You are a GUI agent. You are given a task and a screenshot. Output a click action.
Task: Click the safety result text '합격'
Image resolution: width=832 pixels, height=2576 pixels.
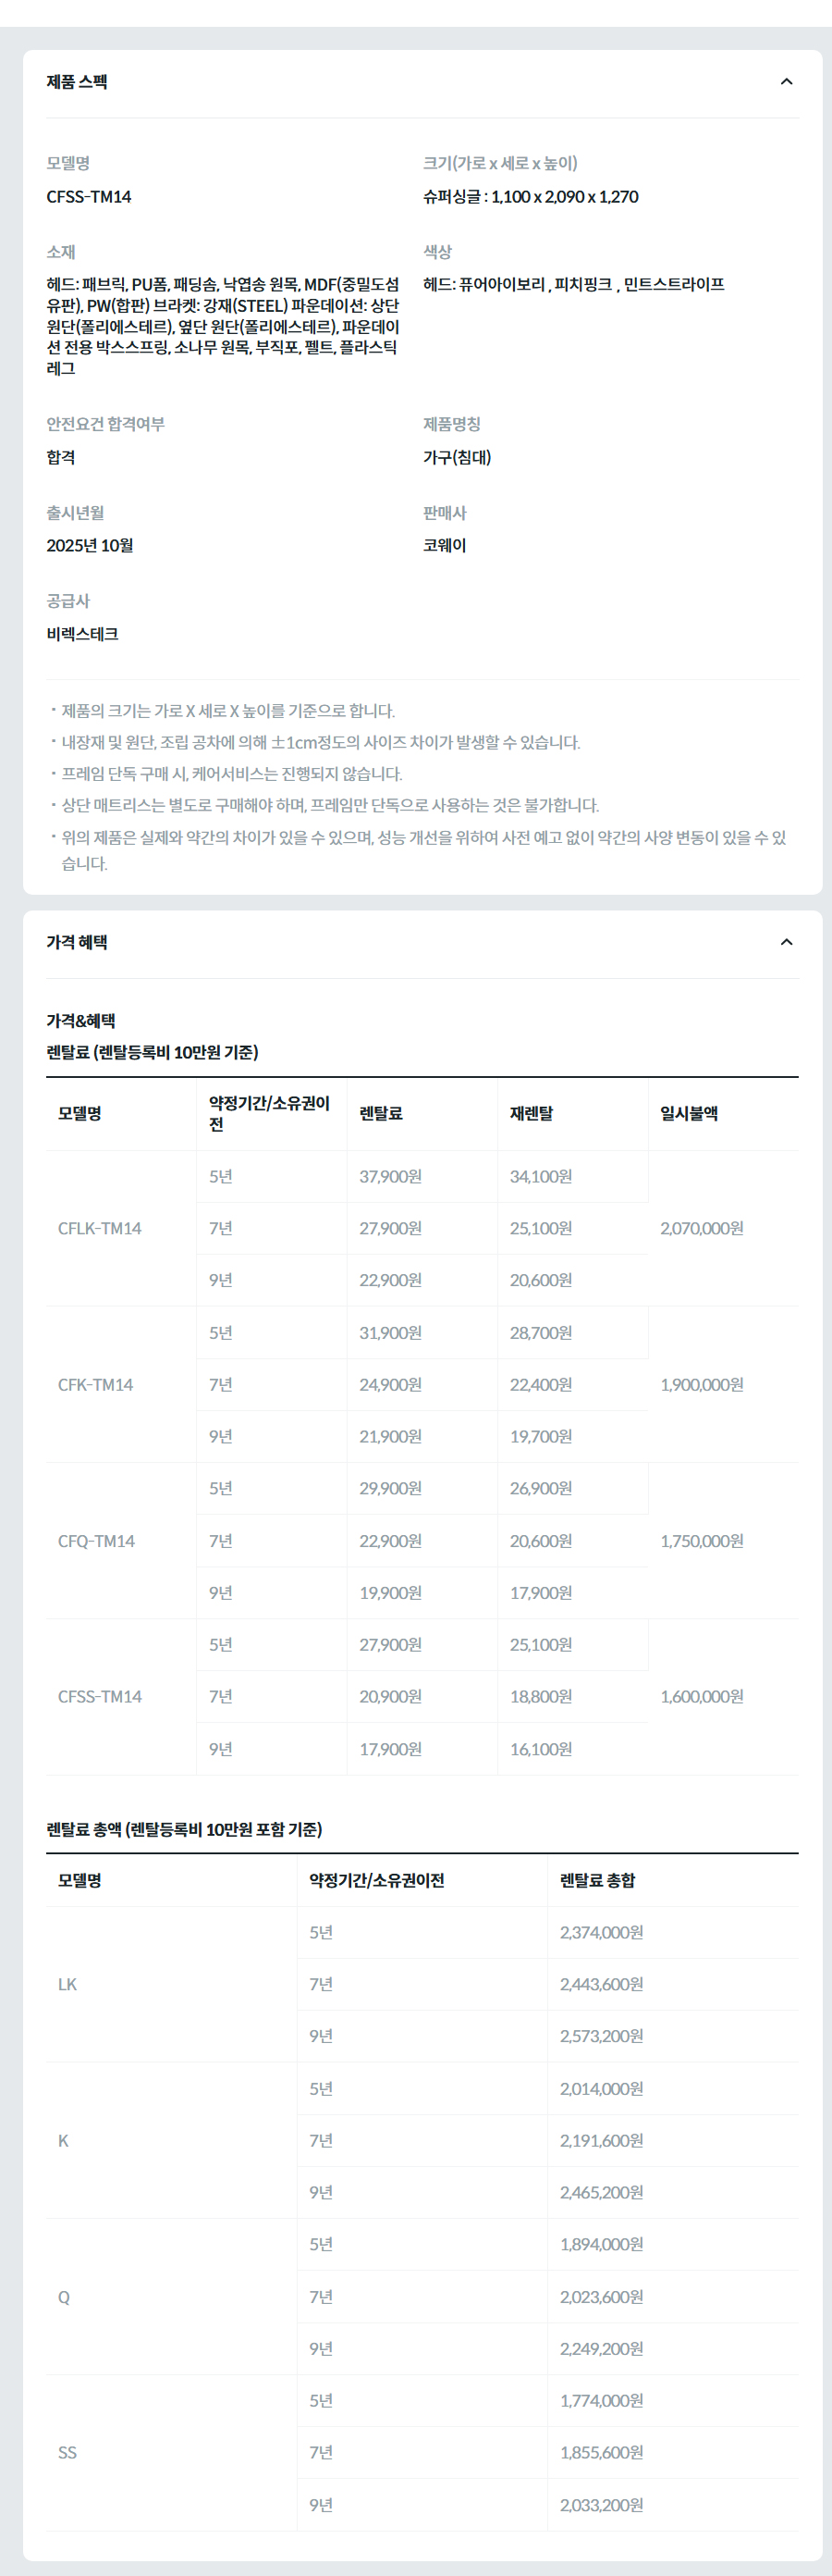pos(61,457)
